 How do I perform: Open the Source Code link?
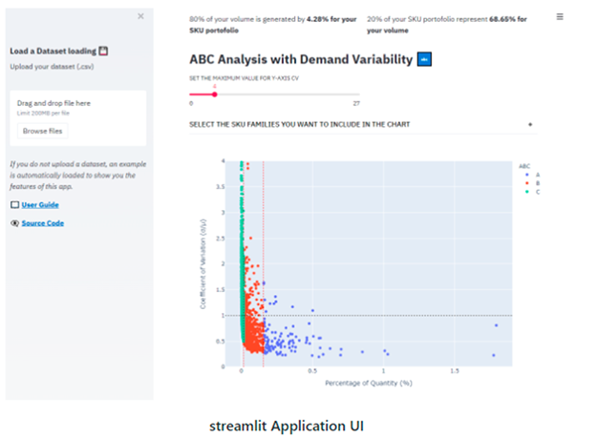[43, 222]
